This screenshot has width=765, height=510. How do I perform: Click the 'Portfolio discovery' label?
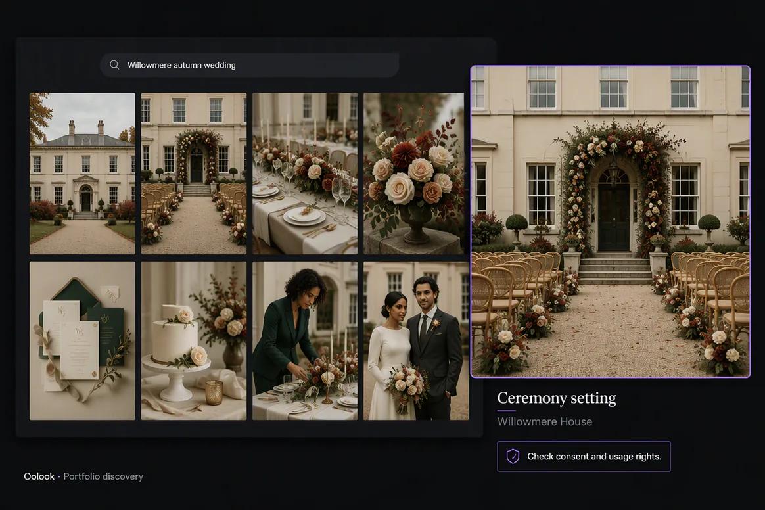(103, 476)
